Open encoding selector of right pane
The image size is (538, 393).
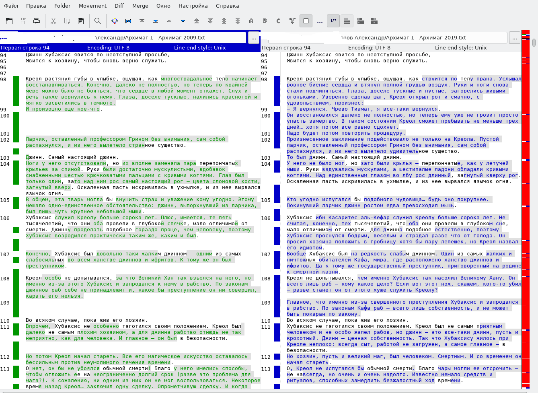pyautogui.click(x=369, y=47)
